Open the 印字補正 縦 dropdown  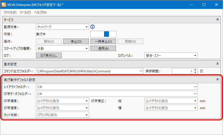(171, 101)
